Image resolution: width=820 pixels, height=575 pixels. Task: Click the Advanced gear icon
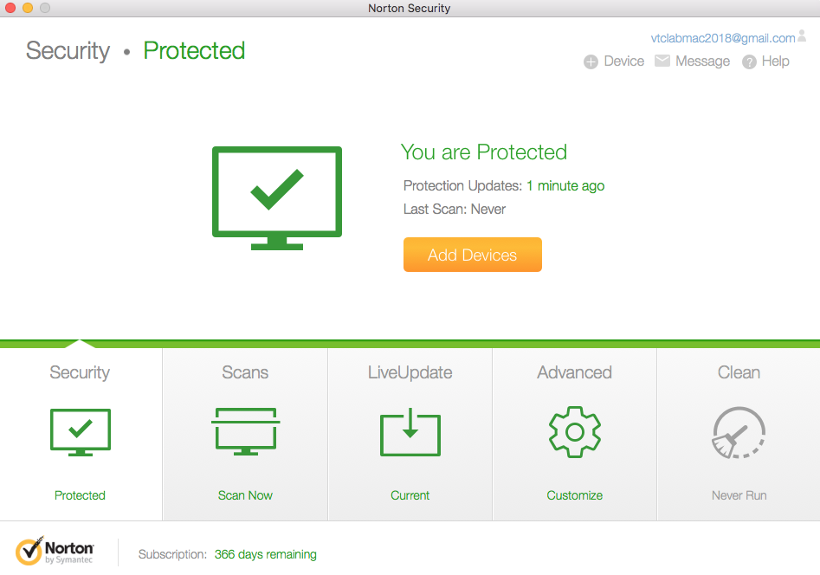[575, 431]
